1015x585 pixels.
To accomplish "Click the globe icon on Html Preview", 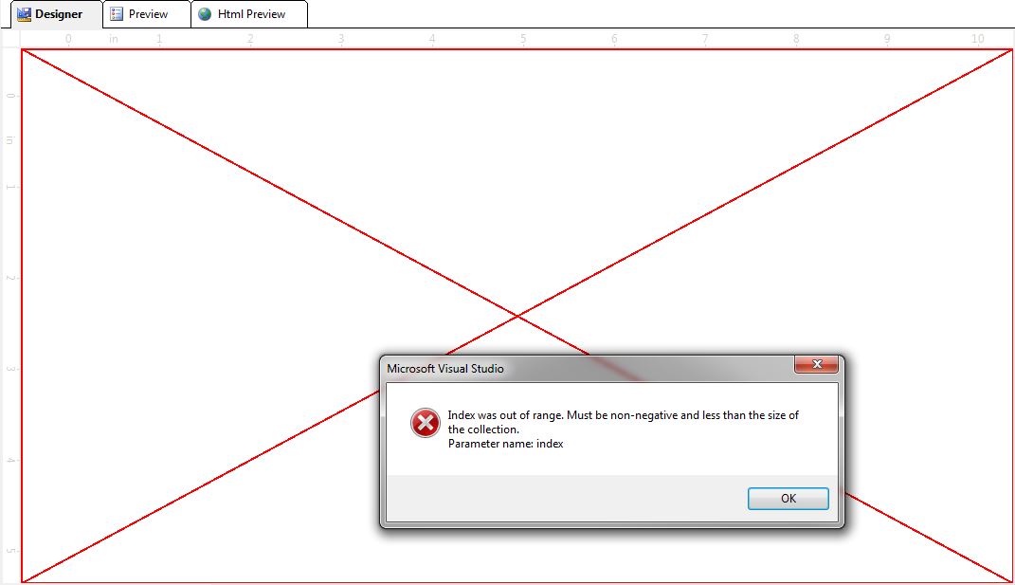I will point(205,14).
